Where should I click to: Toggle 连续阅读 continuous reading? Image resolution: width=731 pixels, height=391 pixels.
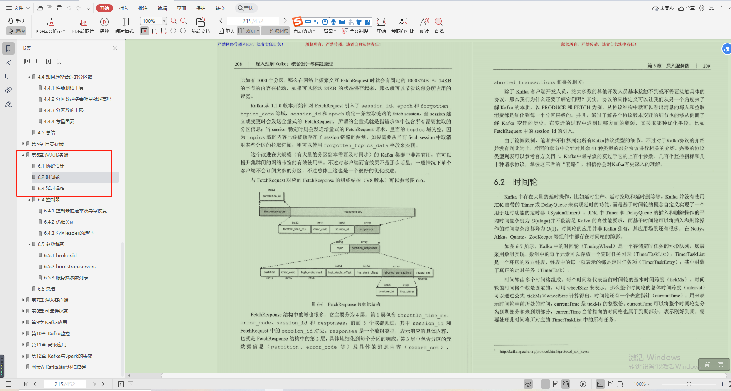click(x=275, y=31)
